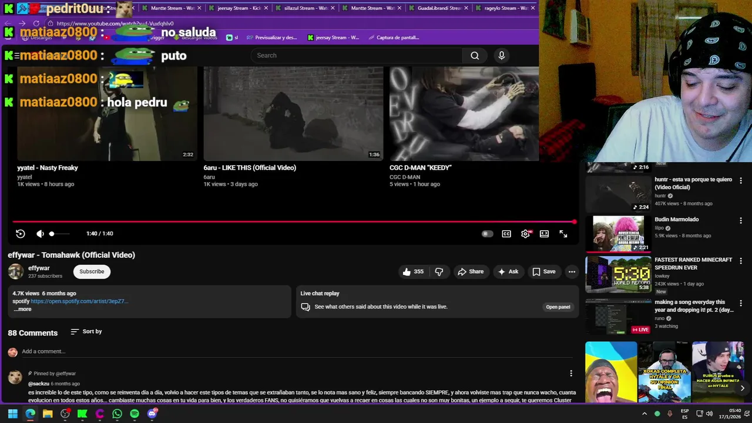
Task: Open the 6aru - LIKE THIS video thumbnail
Action: coord(293,113)
